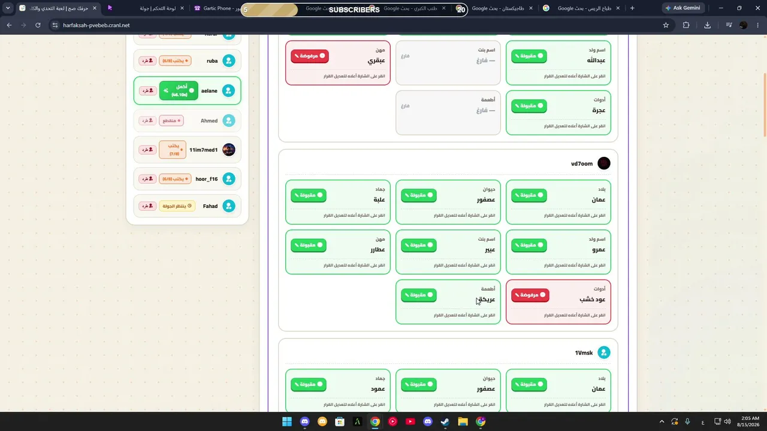Open Microsoft Store from the taskbar

[x=340, y=421]
